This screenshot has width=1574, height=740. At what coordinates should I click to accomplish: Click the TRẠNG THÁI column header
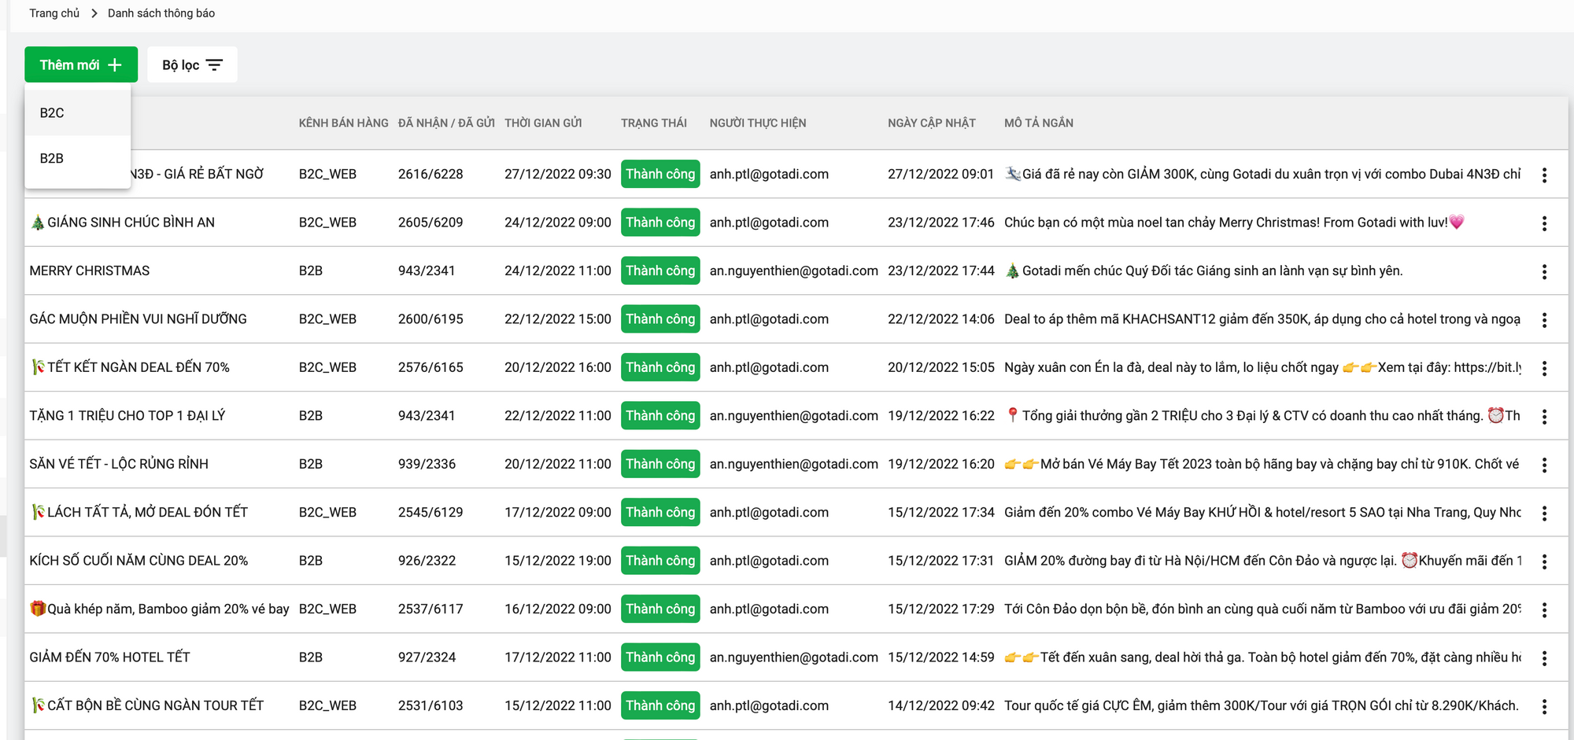[x=653, y=123]
